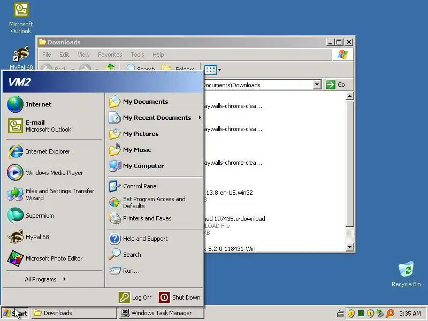
Task: Select the 5.2.0-118431-Win file
Action: (230, 249)
